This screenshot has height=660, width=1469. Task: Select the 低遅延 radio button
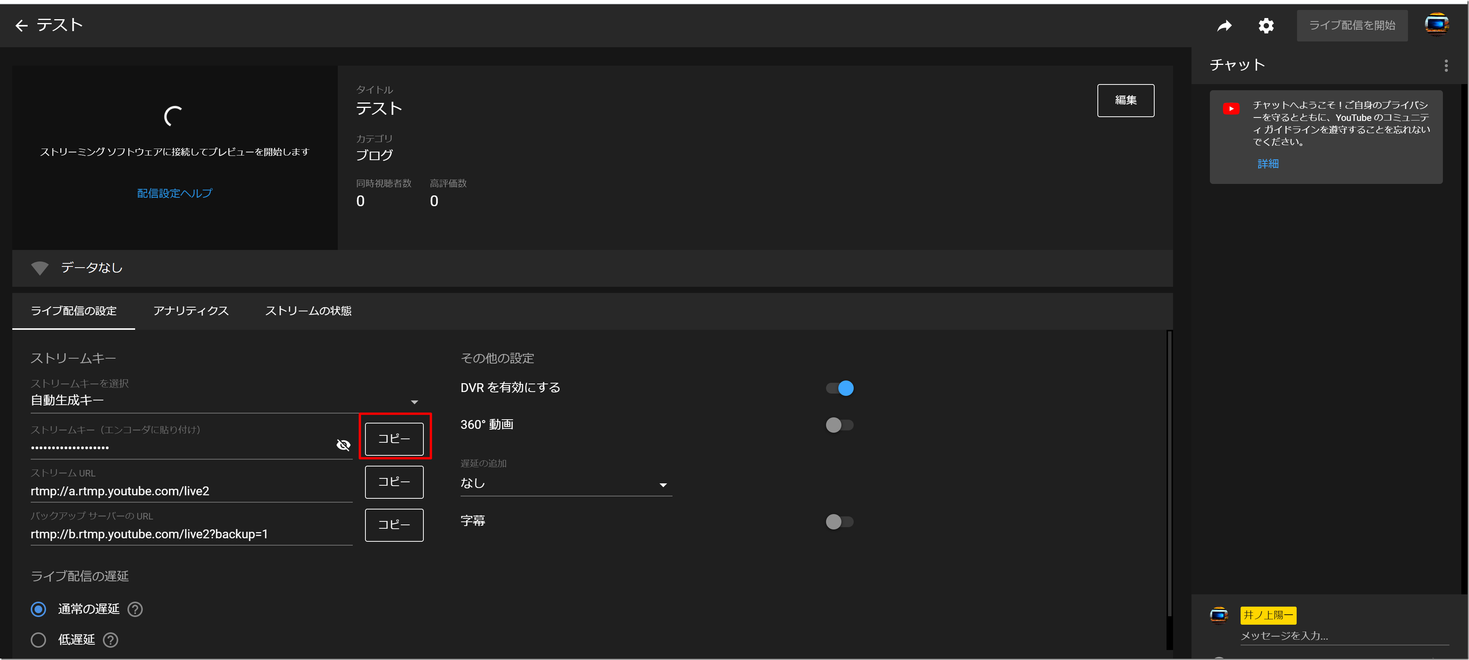(x=38, y=640)
